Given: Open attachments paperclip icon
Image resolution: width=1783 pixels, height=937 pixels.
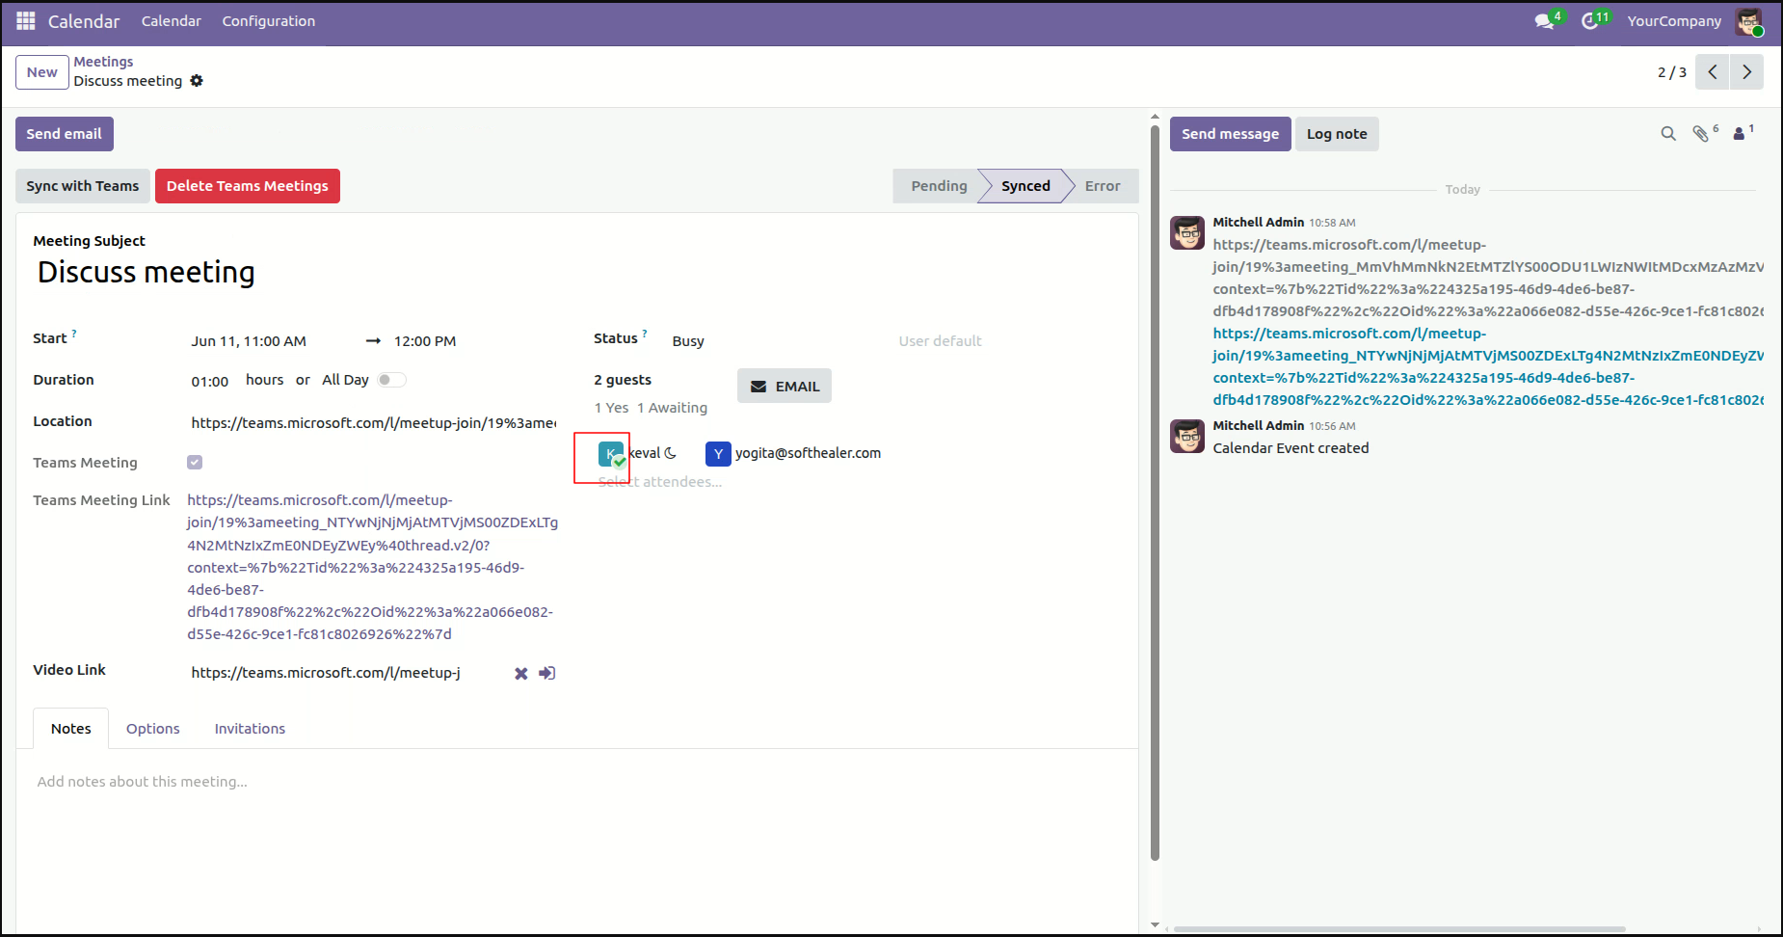Looking at the screenshot, I should [1701, 134].
